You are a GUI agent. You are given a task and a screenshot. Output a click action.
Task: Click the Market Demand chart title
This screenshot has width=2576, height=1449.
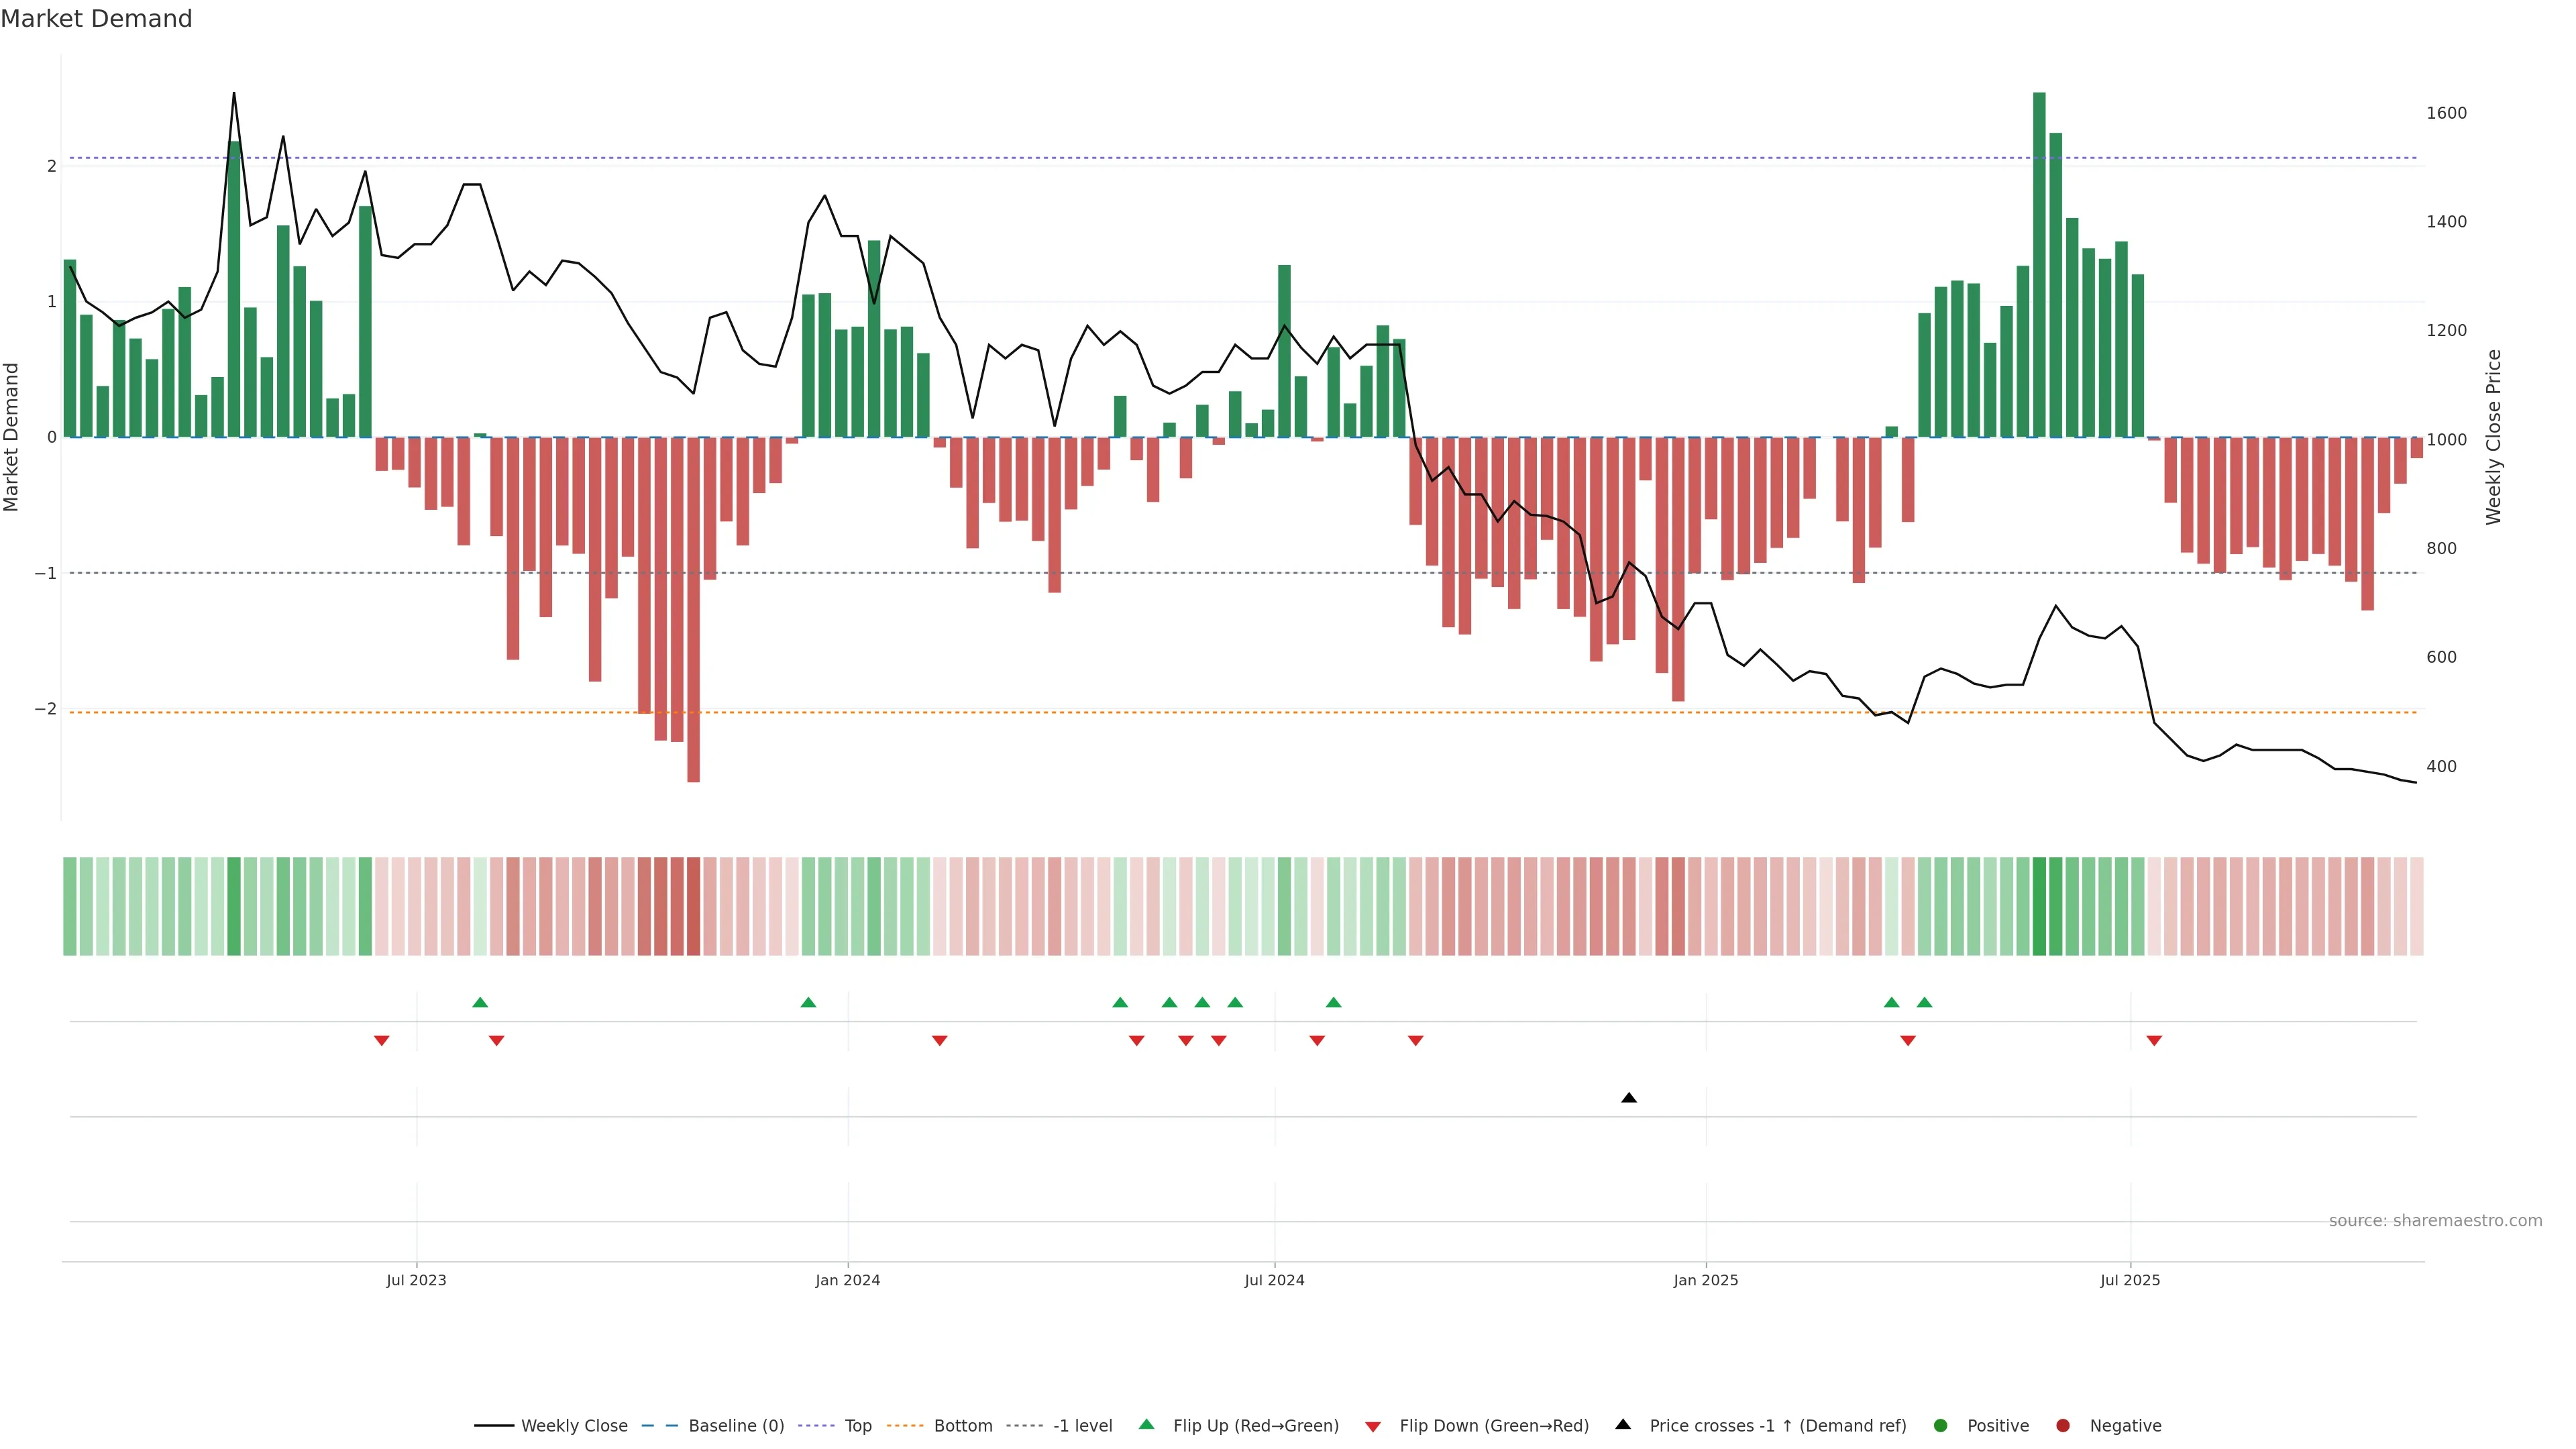click(x=96, y=19)
